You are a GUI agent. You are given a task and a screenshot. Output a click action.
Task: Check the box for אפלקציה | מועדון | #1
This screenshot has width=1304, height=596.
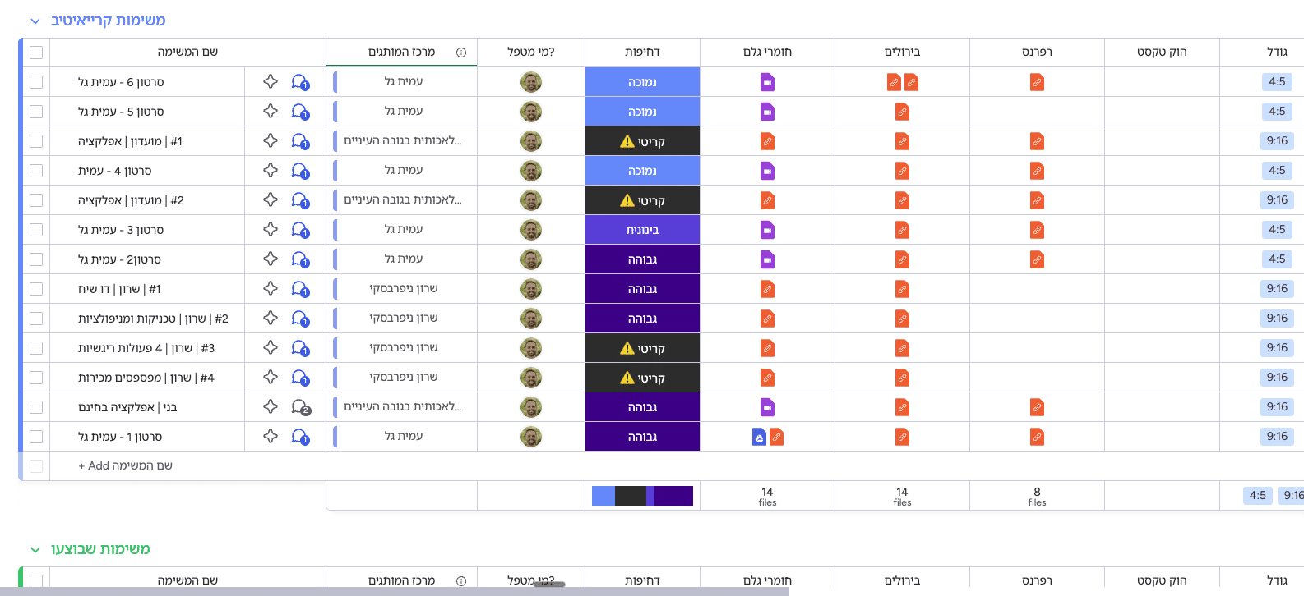coord(36,141)
